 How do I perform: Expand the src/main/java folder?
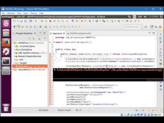14,46
